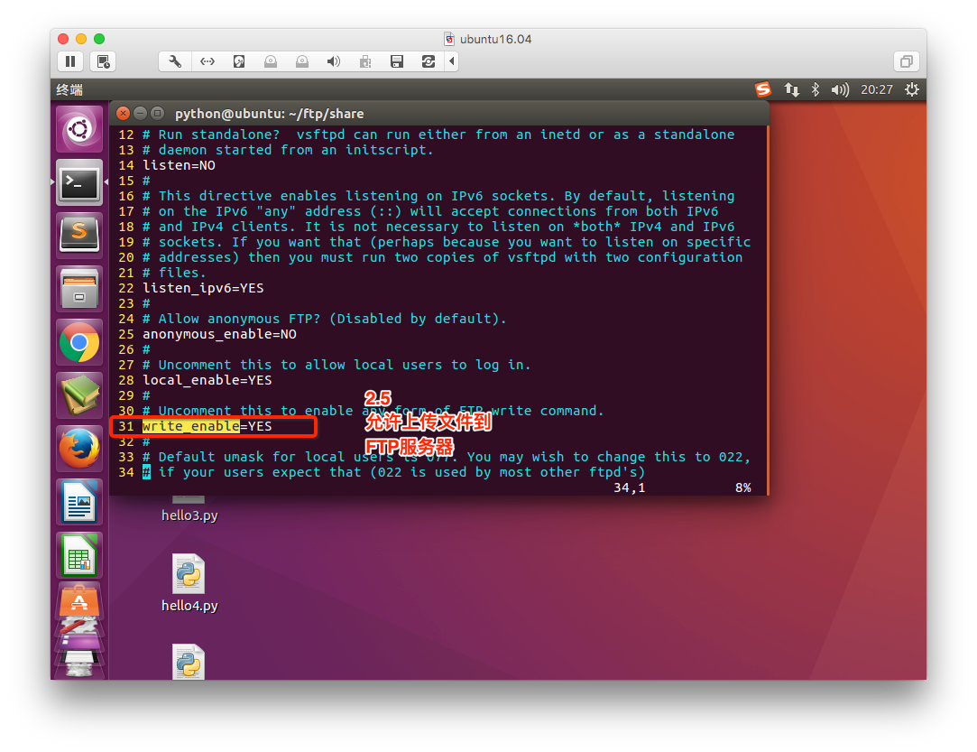
Task: Open virtual machine settings wrench
Action: coord(175,61)
